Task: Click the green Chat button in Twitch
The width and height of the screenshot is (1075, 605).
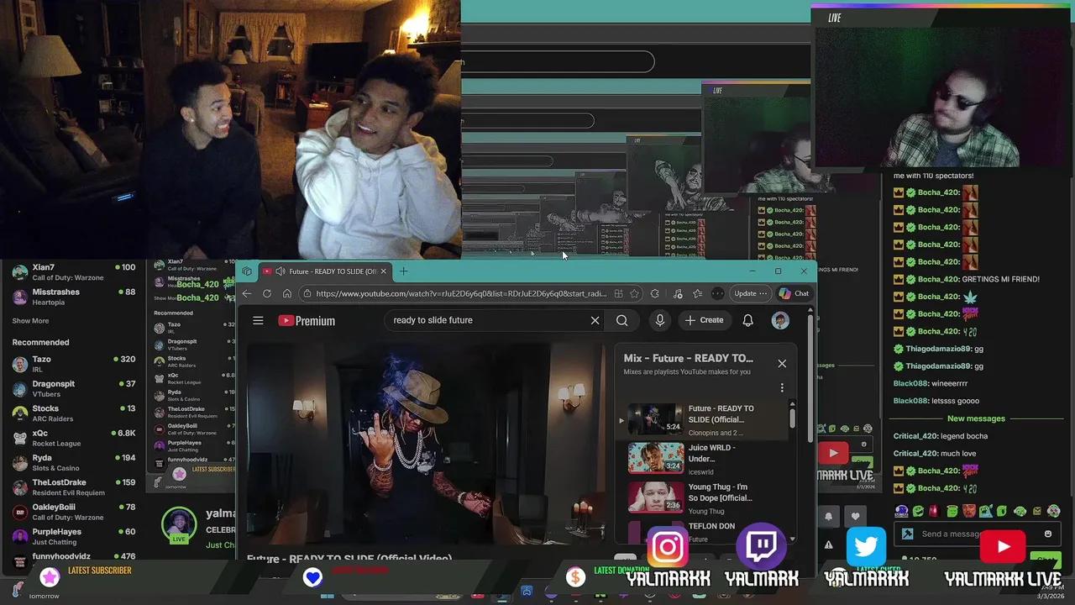Action: pos(1046,560)
